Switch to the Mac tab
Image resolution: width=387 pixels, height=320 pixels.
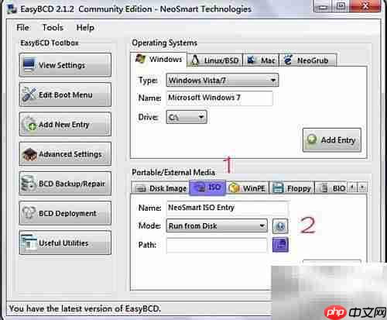pyautogui.click(x=261, y=60)
